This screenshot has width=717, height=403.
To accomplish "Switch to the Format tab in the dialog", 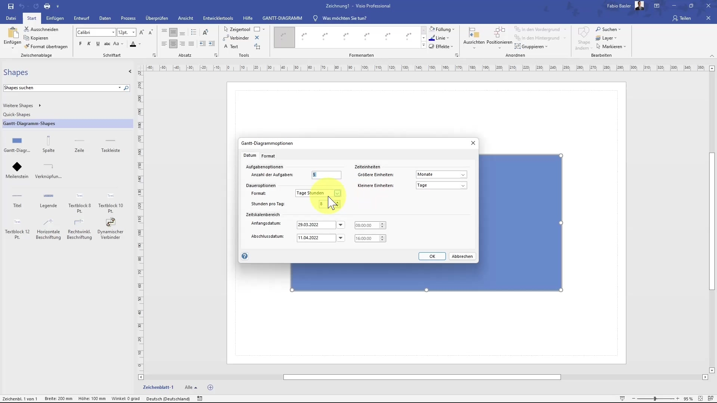I will click(x=269, y=156).
